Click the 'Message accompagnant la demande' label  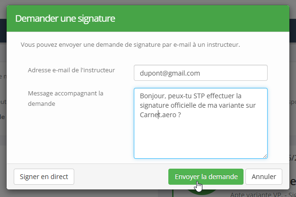click(66, 98)
